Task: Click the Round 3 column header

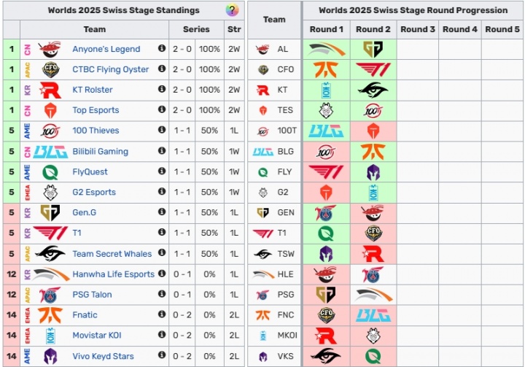Action: [418, 29]
